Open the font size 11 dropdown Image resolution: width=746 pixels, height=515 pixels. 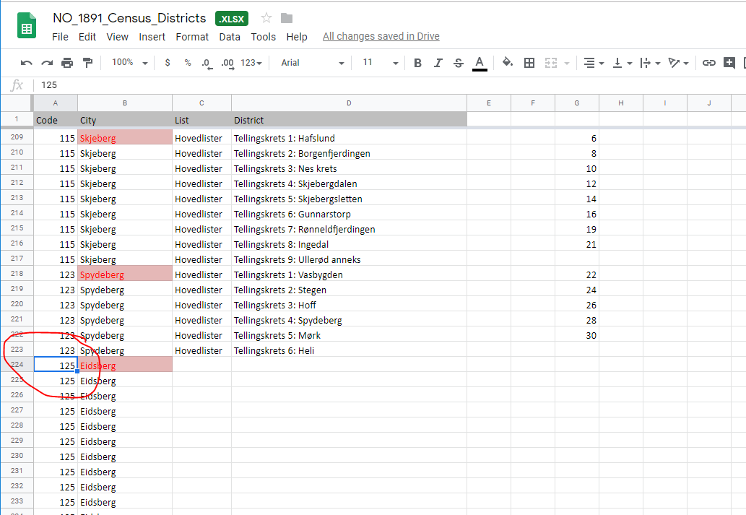[376, 63]
